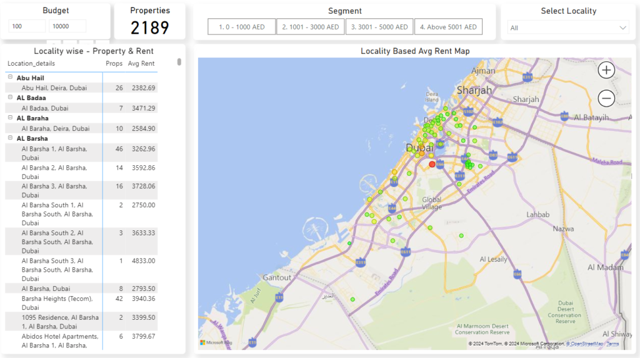Click the 3471.29 average rent value

(x=143, y=108)
